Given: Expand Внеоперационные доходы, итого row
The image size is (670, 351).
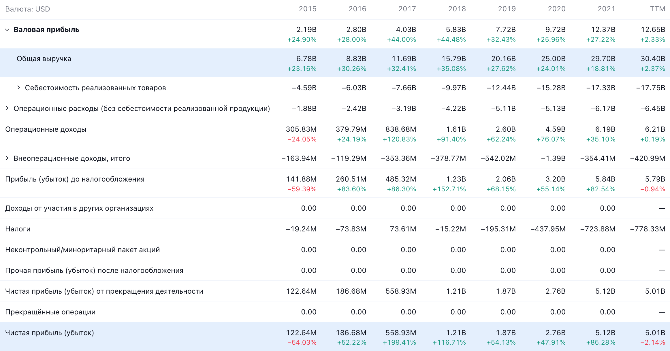Looking at the screenshot, I should 7,158.
